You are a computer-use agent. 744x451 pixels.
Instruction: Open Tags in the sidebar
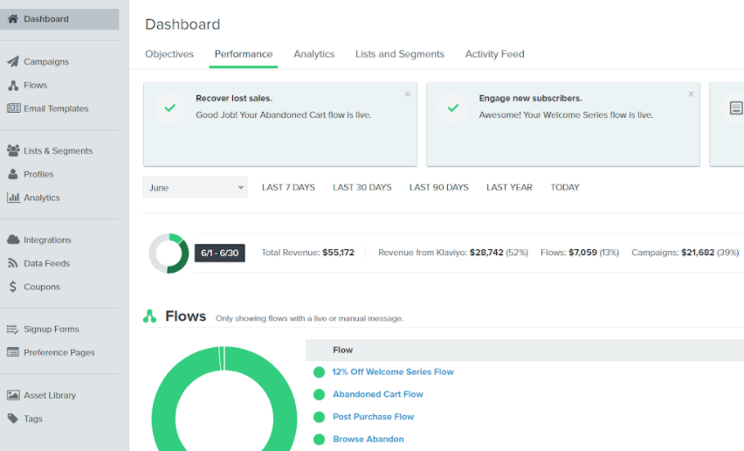33,419
